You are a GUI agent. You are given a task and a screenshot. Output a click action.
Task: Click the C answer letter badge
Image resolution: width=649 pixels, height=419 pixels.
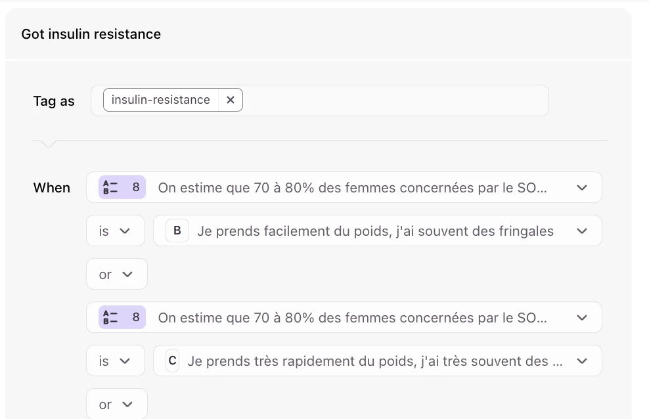[x=173, y=361]
